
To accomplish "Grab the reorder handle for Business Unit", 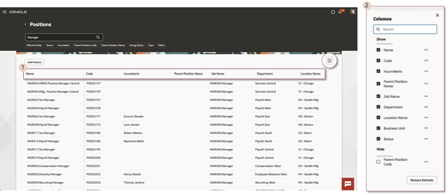I will tap(426, 128).
